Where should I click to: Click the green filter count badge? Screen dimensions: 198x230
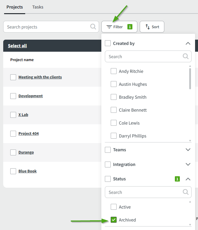point(130,27)
